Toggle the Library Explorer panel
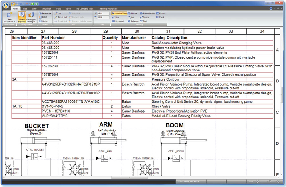 [21, 17]
